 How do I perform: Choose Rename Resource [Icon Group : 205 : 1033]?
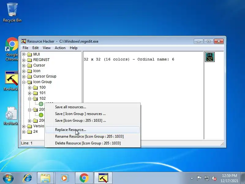click(92, 136)
